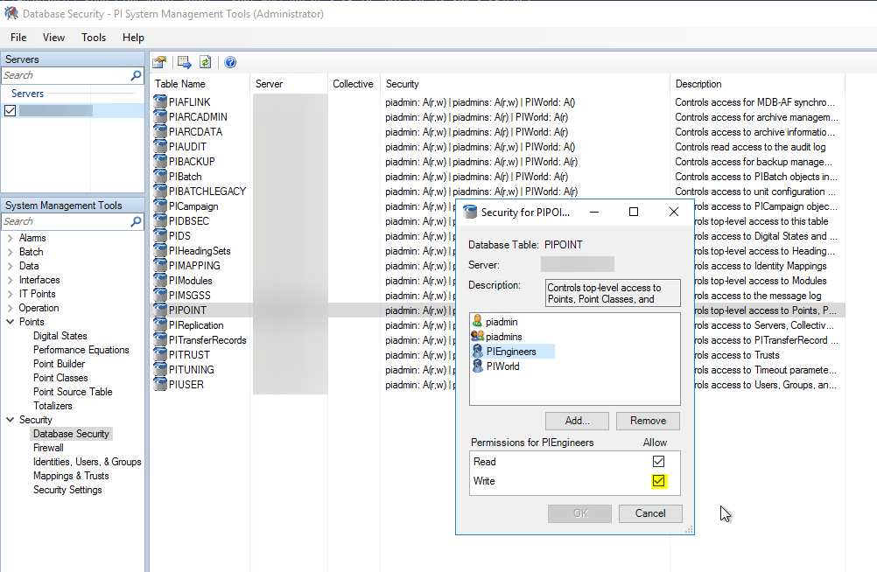Viewport: 877px width, 572px height.
Task: Select the piadmin user icon in dialog
Action: 477,322
